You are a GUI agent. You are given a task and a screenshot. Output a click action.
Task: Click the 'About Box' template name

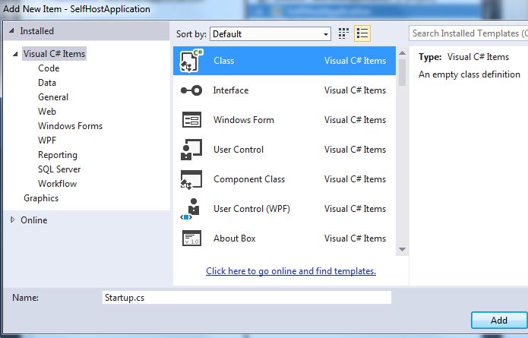tap(235, 238)
